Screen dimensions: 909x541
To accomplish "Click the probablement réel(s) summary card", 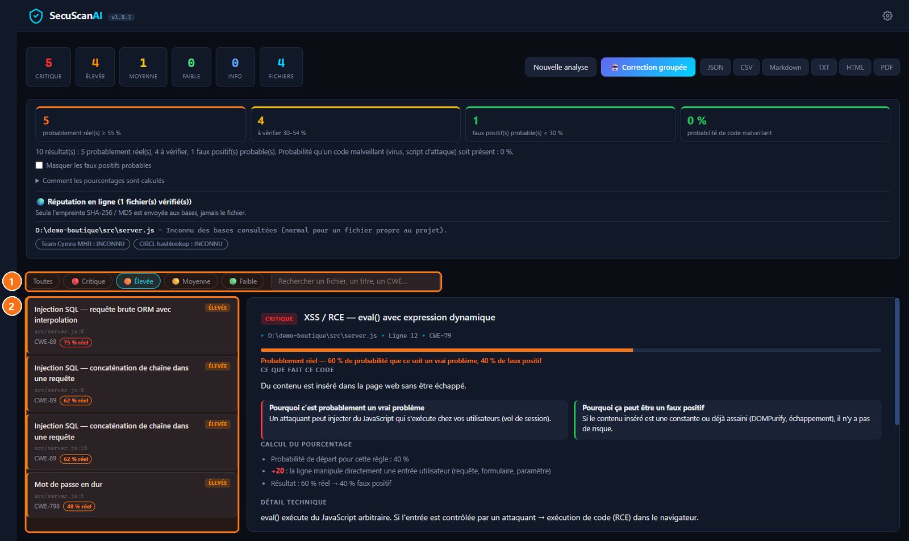I will 140,124.
